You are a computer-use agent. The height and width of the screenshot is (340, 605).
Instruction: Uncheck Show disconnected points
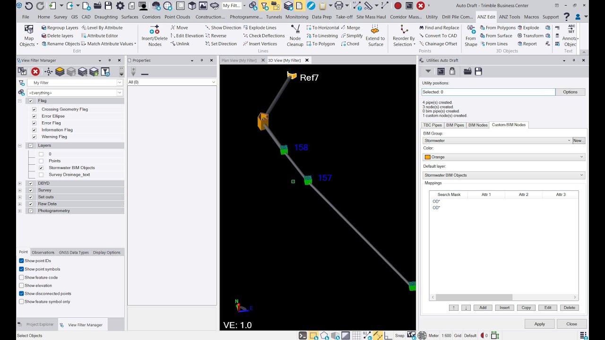(x=21, y=293)
